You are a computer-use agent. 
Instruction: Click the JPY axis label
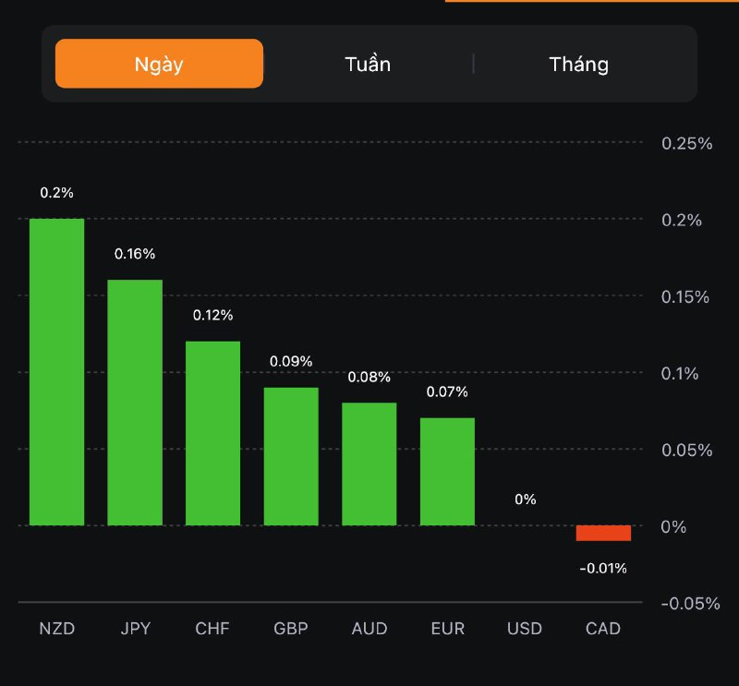point(135,629)
